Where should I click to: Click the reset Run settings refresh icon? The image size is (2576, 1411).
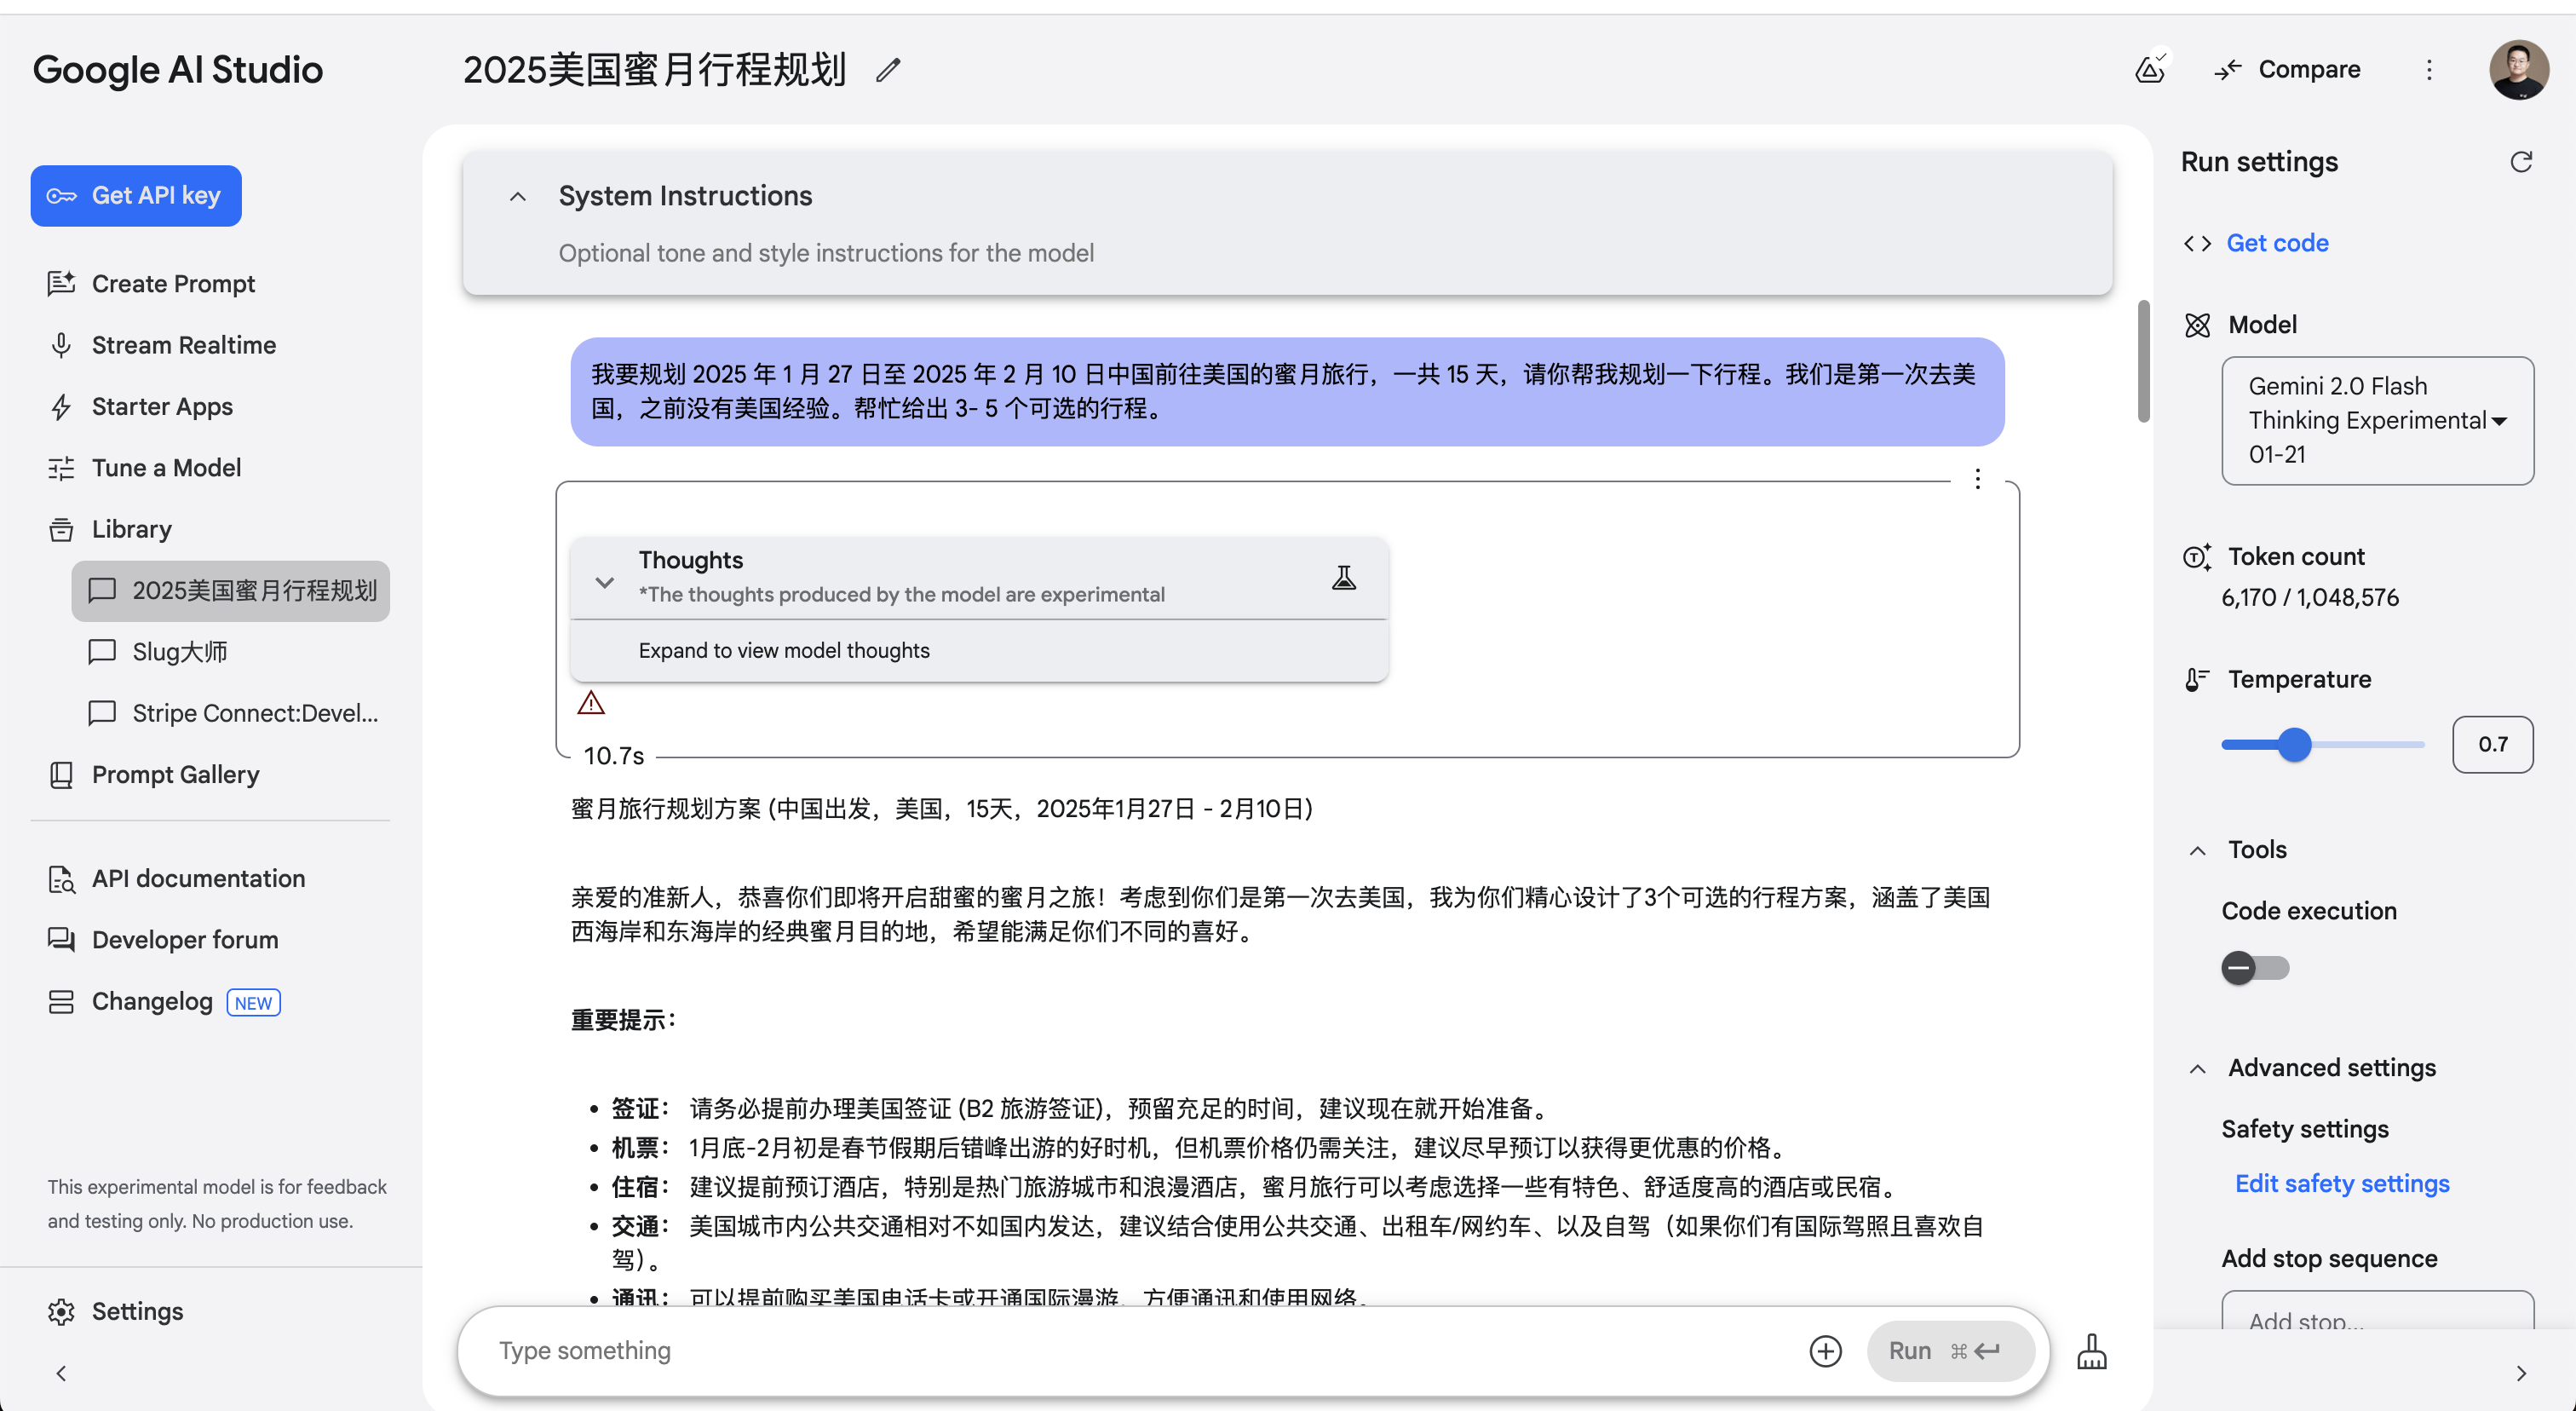[2522, 161]
